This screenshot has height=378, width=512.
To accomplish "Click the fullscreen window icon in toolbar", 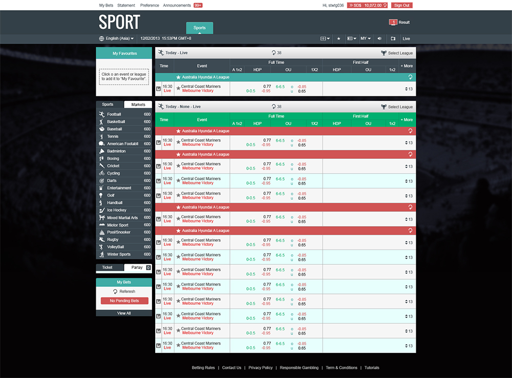I will pyautogui.click(x=393, y=38).
